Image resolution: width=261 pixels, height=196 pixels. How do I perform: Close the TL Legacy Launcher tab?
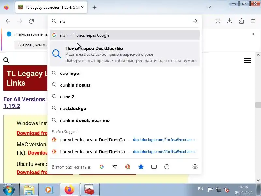coord(82,7)
